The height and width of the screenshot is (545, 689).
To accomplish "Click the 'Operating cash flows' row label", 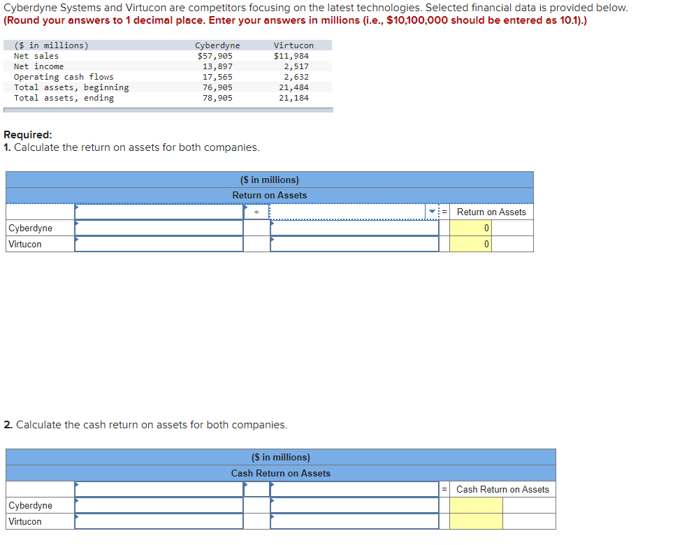I will (64, 77).
